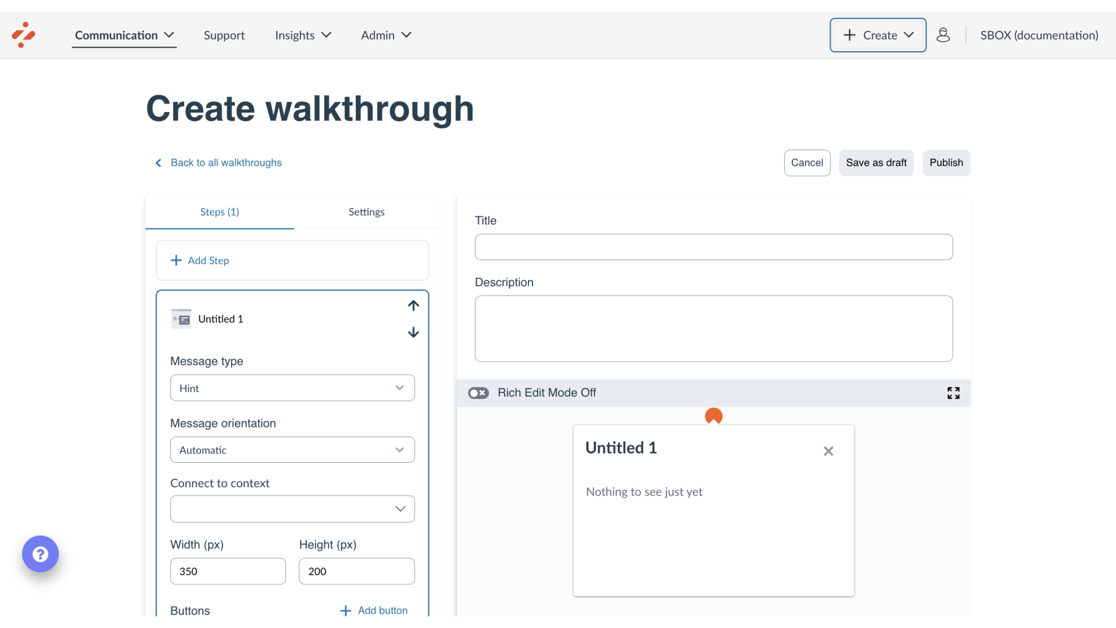Close the Untitled 1 preview hint
This screenshot has width=1116, height=628.
[828, 451]
